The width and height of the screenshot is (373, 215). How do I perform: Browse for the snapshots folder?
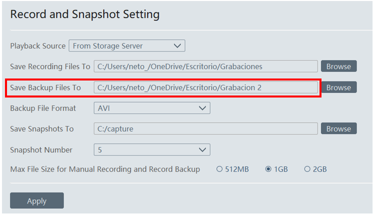(338, 128)
